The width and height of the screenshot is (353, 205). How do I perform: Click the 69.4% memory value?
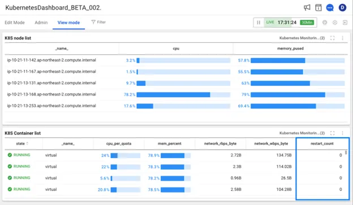click(244, 106)
